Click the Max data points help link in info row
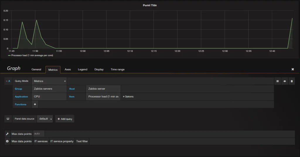The width and height of the screenshot is (300, 157). point(21,141)
